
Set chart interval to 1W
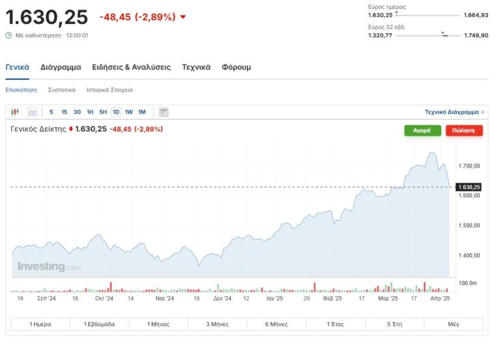pyautogui.click(x=129, y=112)
